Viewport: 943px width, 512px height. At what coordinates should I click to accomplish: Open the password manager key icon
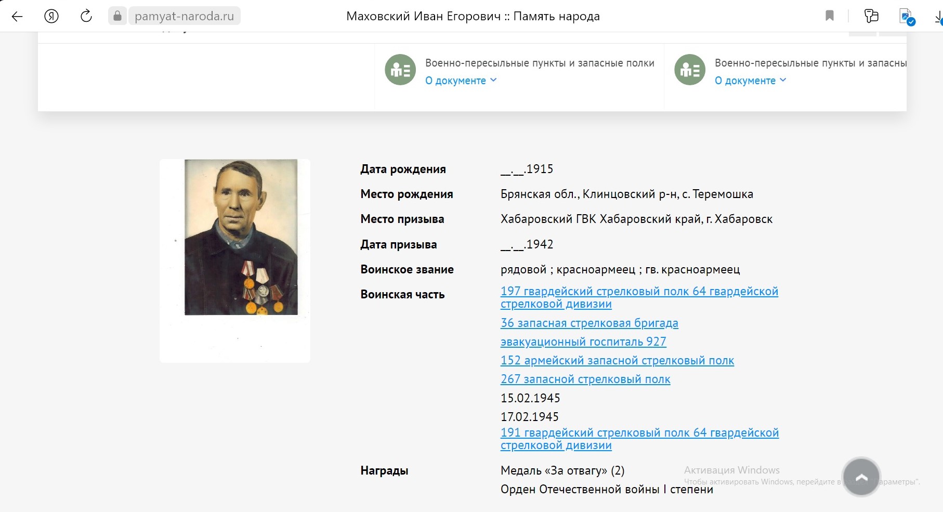click(871, 16)
